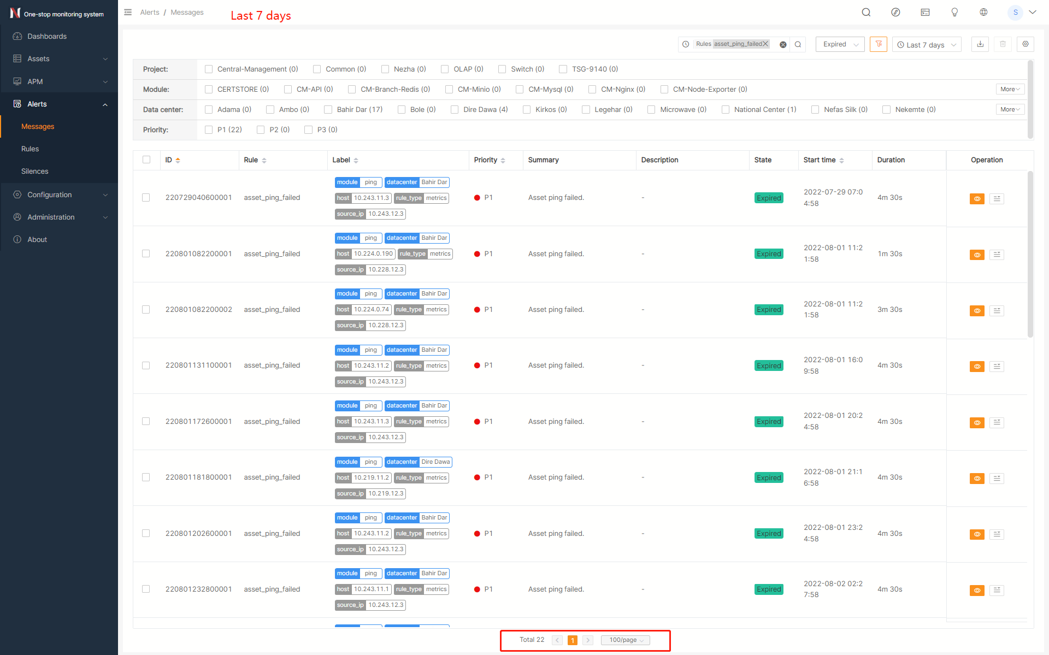The width and height of the screenshot is (1049, 655).
Task: Check the Bahir Dar data center checkbox
Action: pos(328,110)
